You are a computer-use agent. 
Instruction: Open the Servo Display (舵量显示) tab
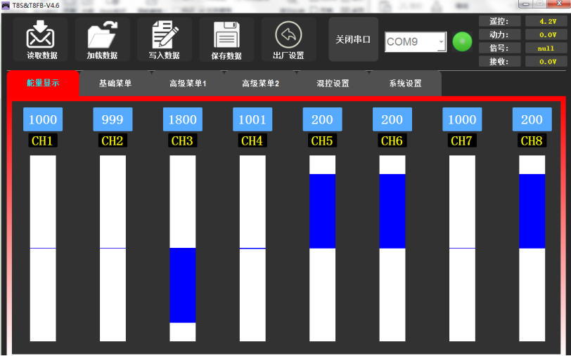click(x=43, y=83)
